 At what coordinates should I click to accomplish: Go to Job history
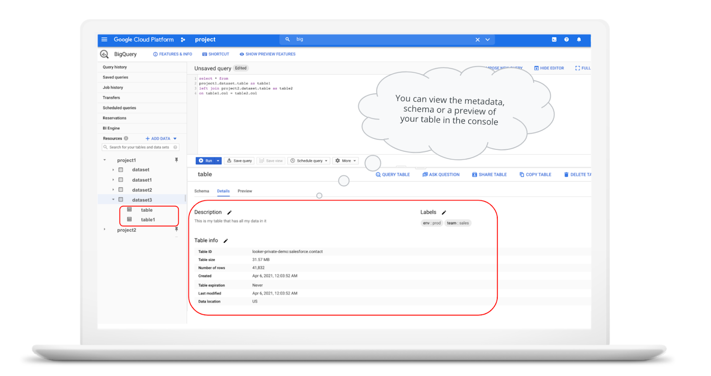(113, 87)
